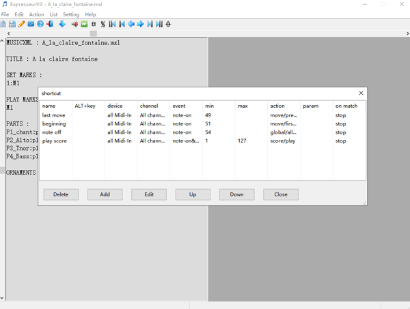Open the Setting menu

click(x=71, y=14)
